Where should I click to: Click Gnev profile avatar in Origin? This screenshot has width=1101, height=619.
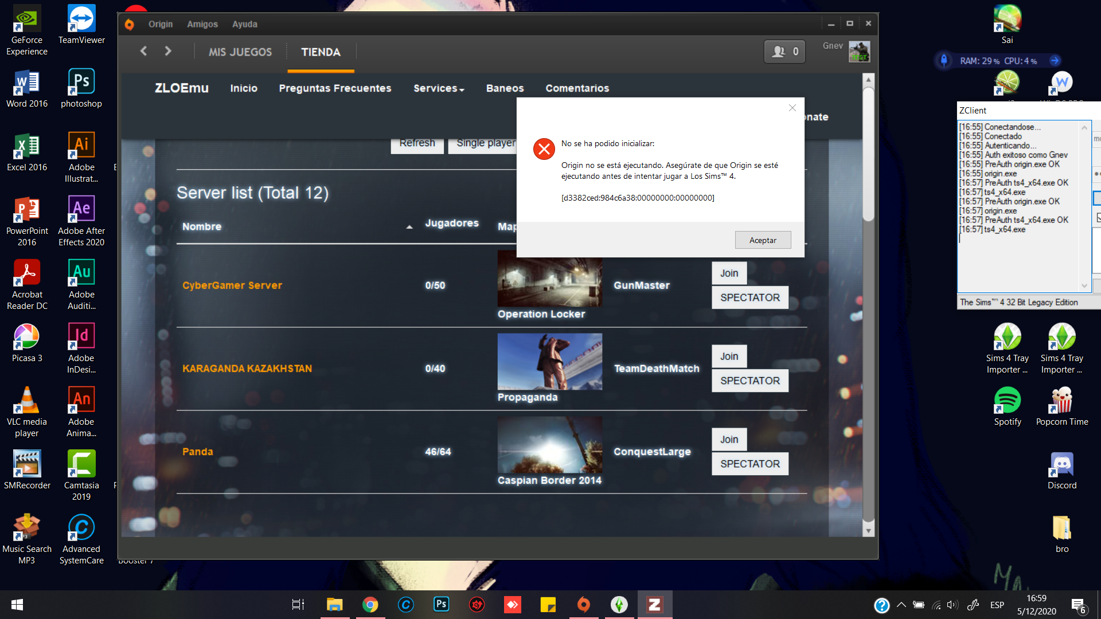pos(859,52)
